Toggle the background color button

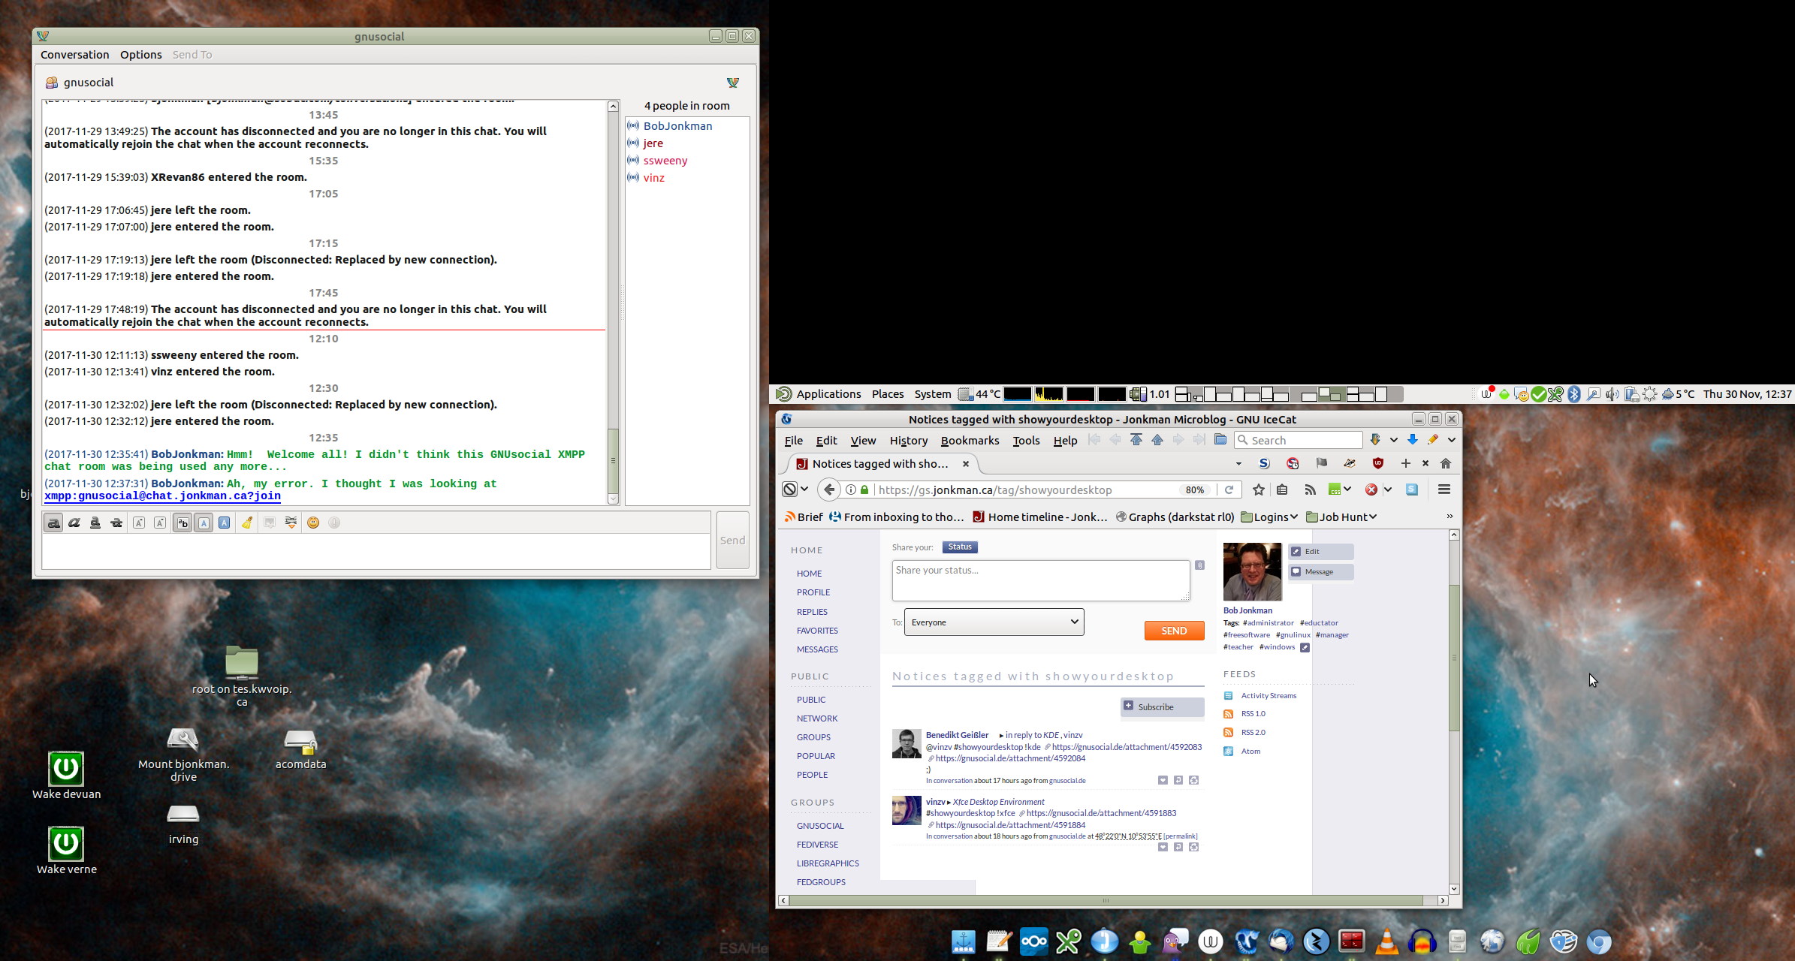(x=225, y=523)
